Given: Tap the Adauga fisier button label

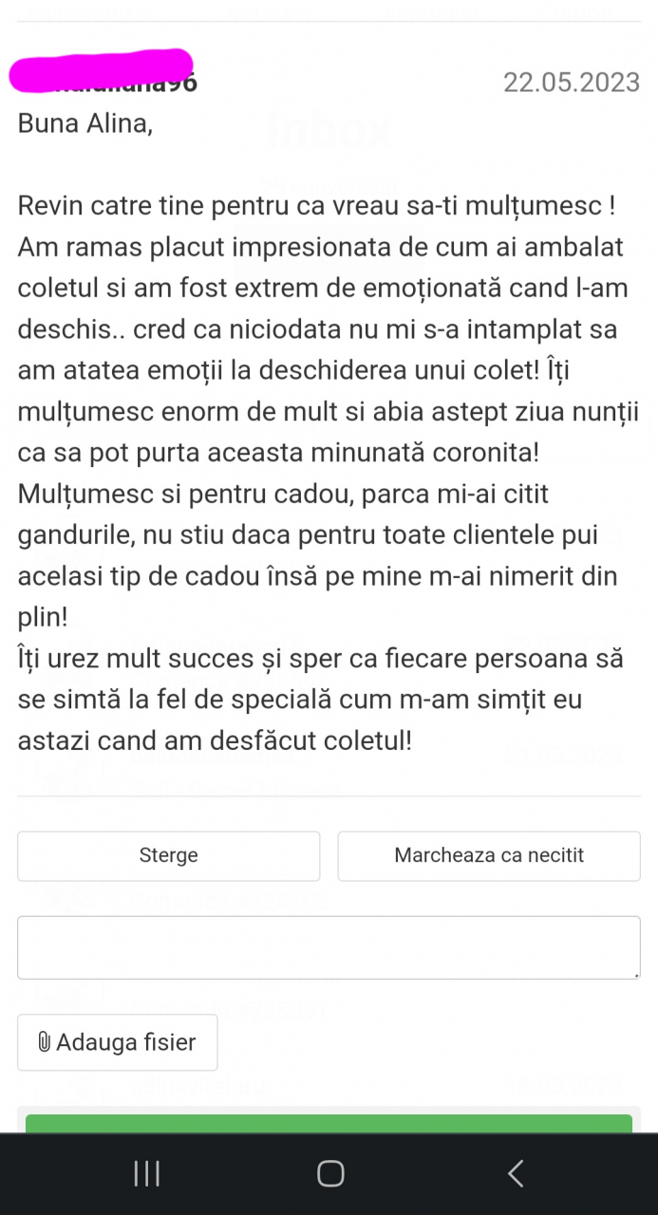Looking at the screenshot, I should pos(125,1042).
